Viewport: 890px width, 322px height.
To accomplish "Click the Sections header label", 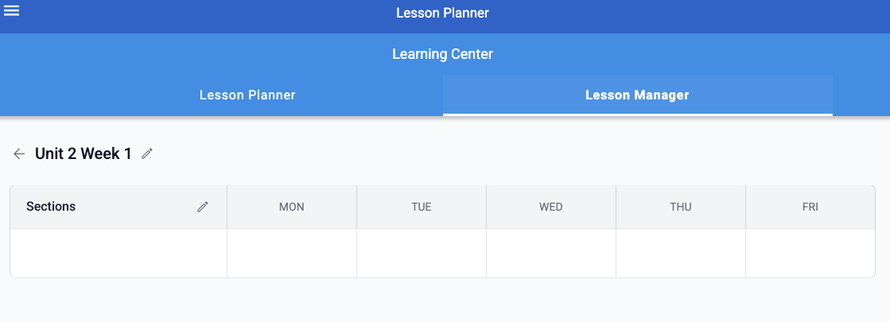I will pyautogui.click(x=51, y=207).
